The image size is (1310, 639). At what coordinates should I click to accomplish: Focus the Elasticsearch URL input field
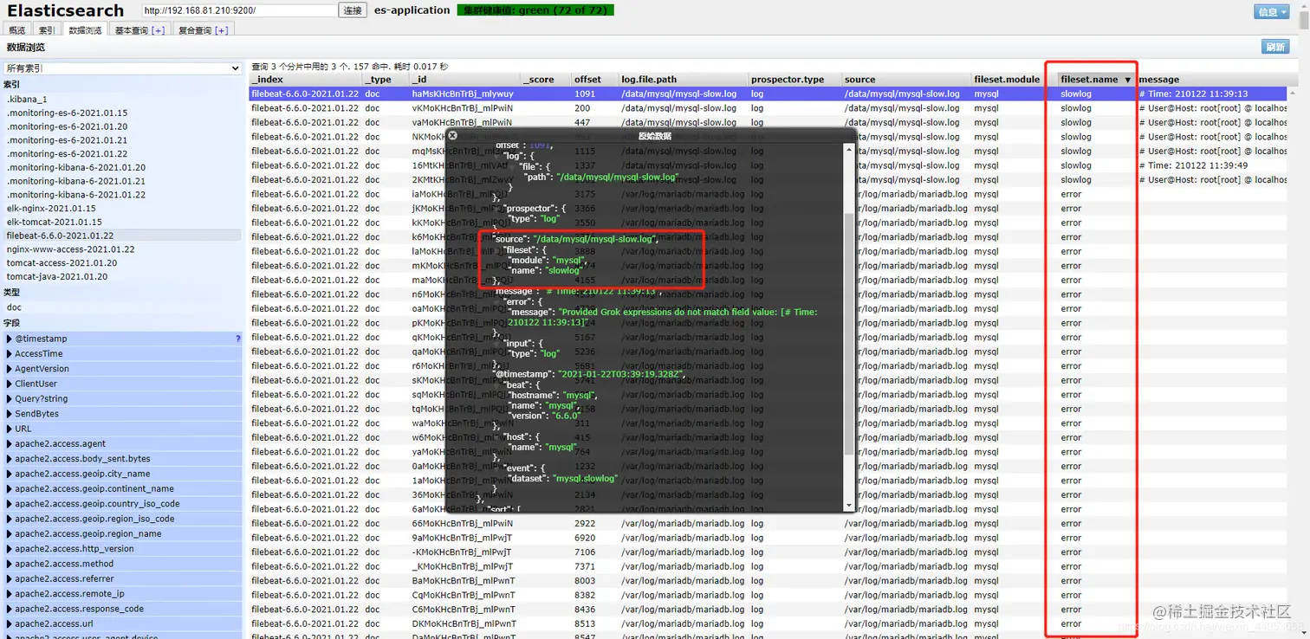[240, 10]
